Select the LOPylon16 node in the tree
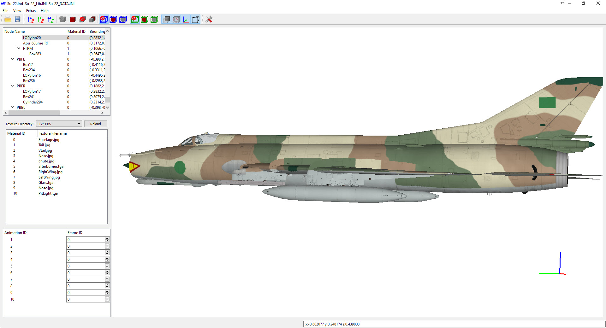Screen dimensions: 606x328 click(32, 75)
